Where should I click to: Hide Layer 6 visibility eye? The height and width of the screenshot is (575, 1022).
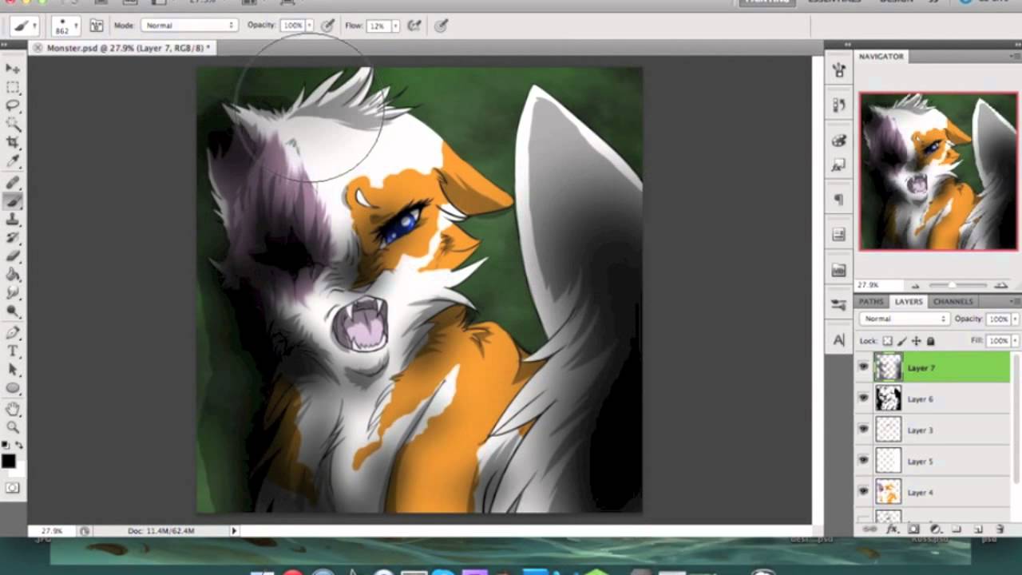click(x=863, y=399)
